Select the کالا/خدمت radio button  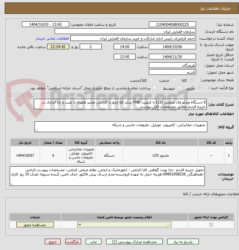coord(152,80)
